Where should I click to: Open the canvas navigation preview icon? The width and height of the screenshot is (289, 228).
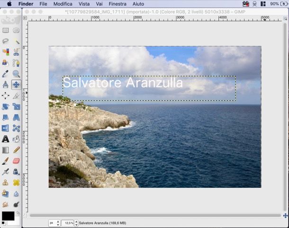(285, 216)
